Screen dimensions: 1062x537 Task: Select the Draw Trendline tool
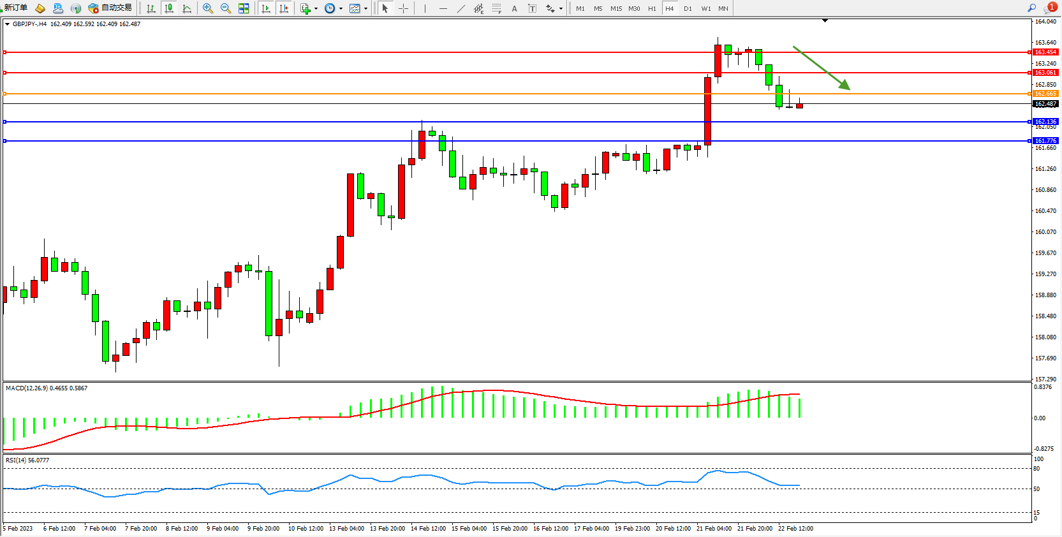(461, 8)
